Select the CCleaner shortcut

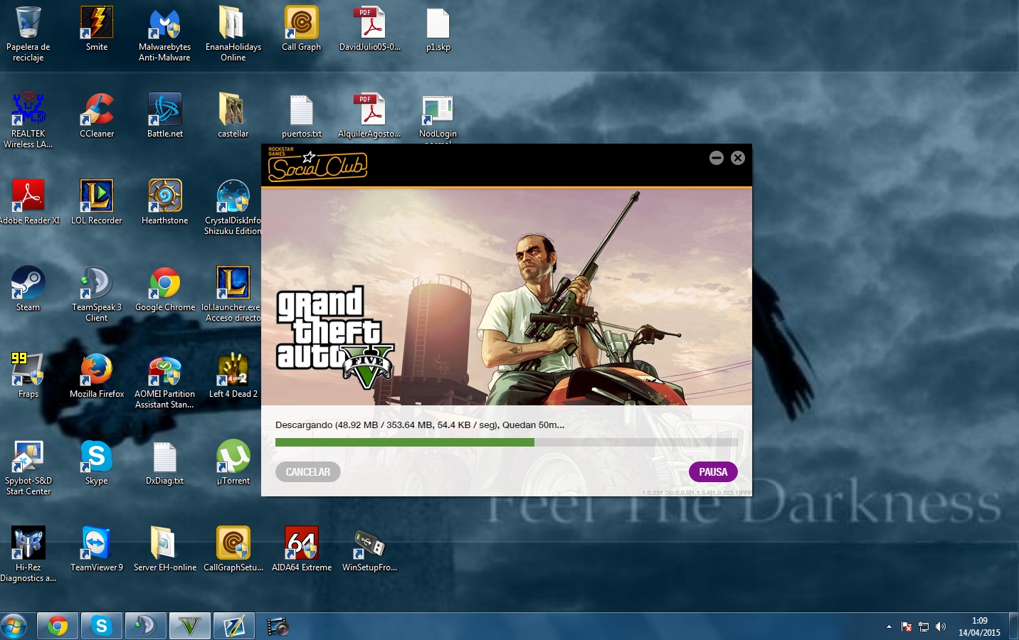(97, 116)
